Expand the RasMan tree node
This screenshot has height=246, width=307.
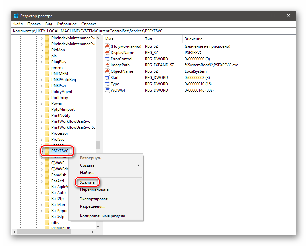(42, 205)
